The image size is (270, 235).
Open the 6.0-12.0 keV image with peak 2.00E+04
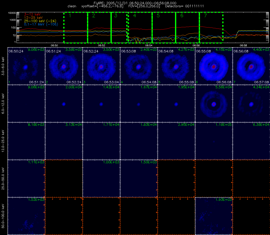[64, 104]
